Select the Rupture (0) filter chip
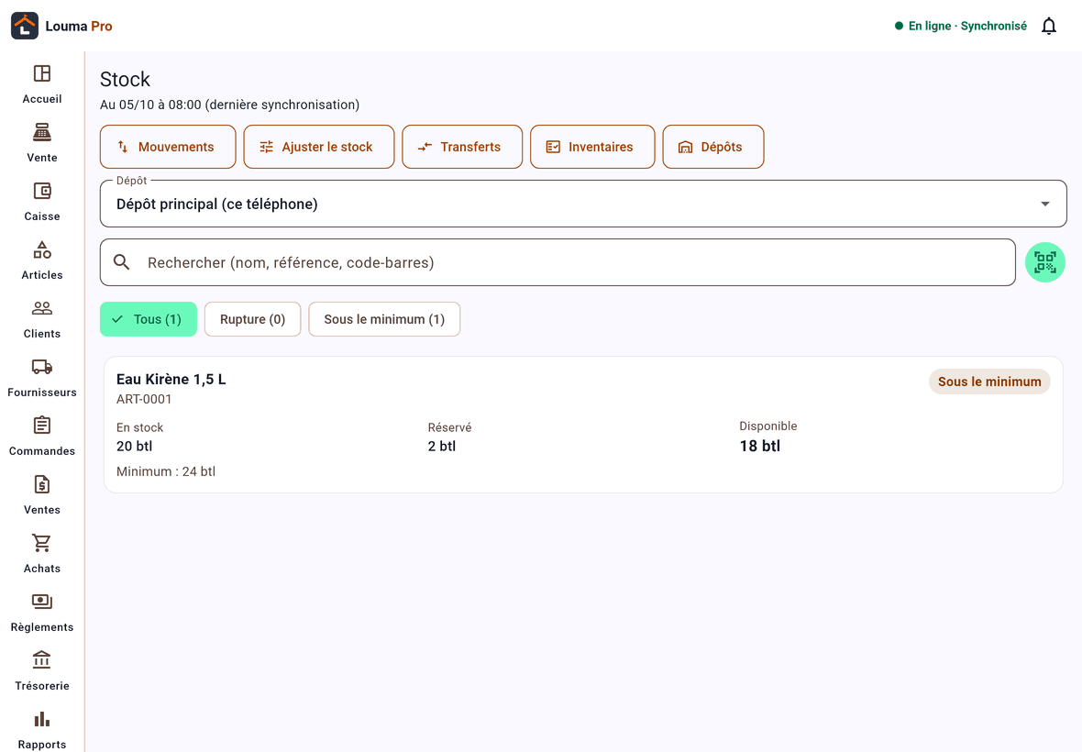 click(x=252, y=319)
